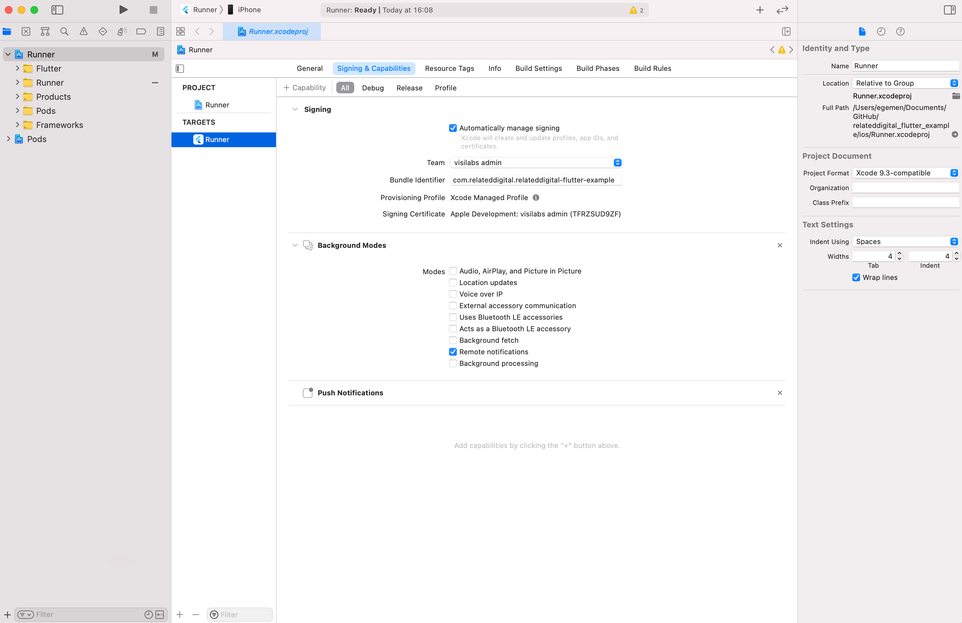Open the Indent Using Spaces dropdown
Viewport: 962px width, 623px height.
point(905,241)
